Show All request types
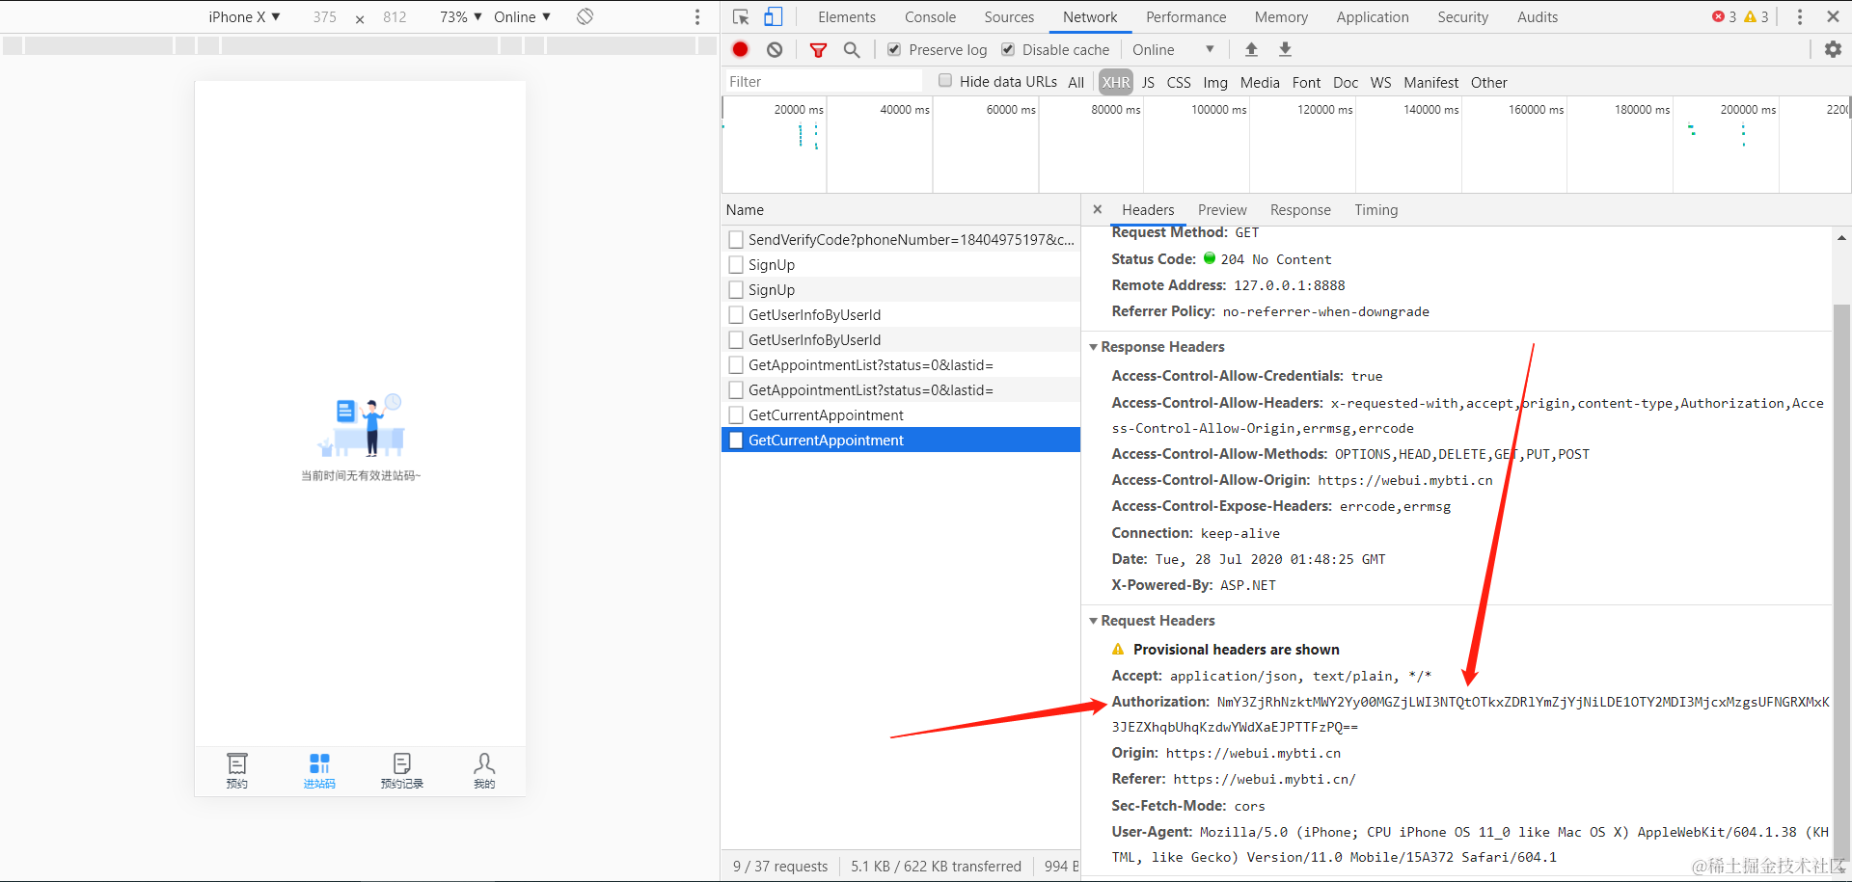The width and height of the screenshot is (1852, 882). pos(1076,82)
